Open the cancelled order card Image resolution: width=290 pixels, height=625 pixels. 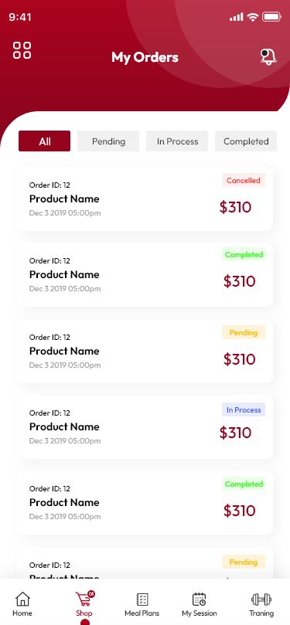point(145,199)
